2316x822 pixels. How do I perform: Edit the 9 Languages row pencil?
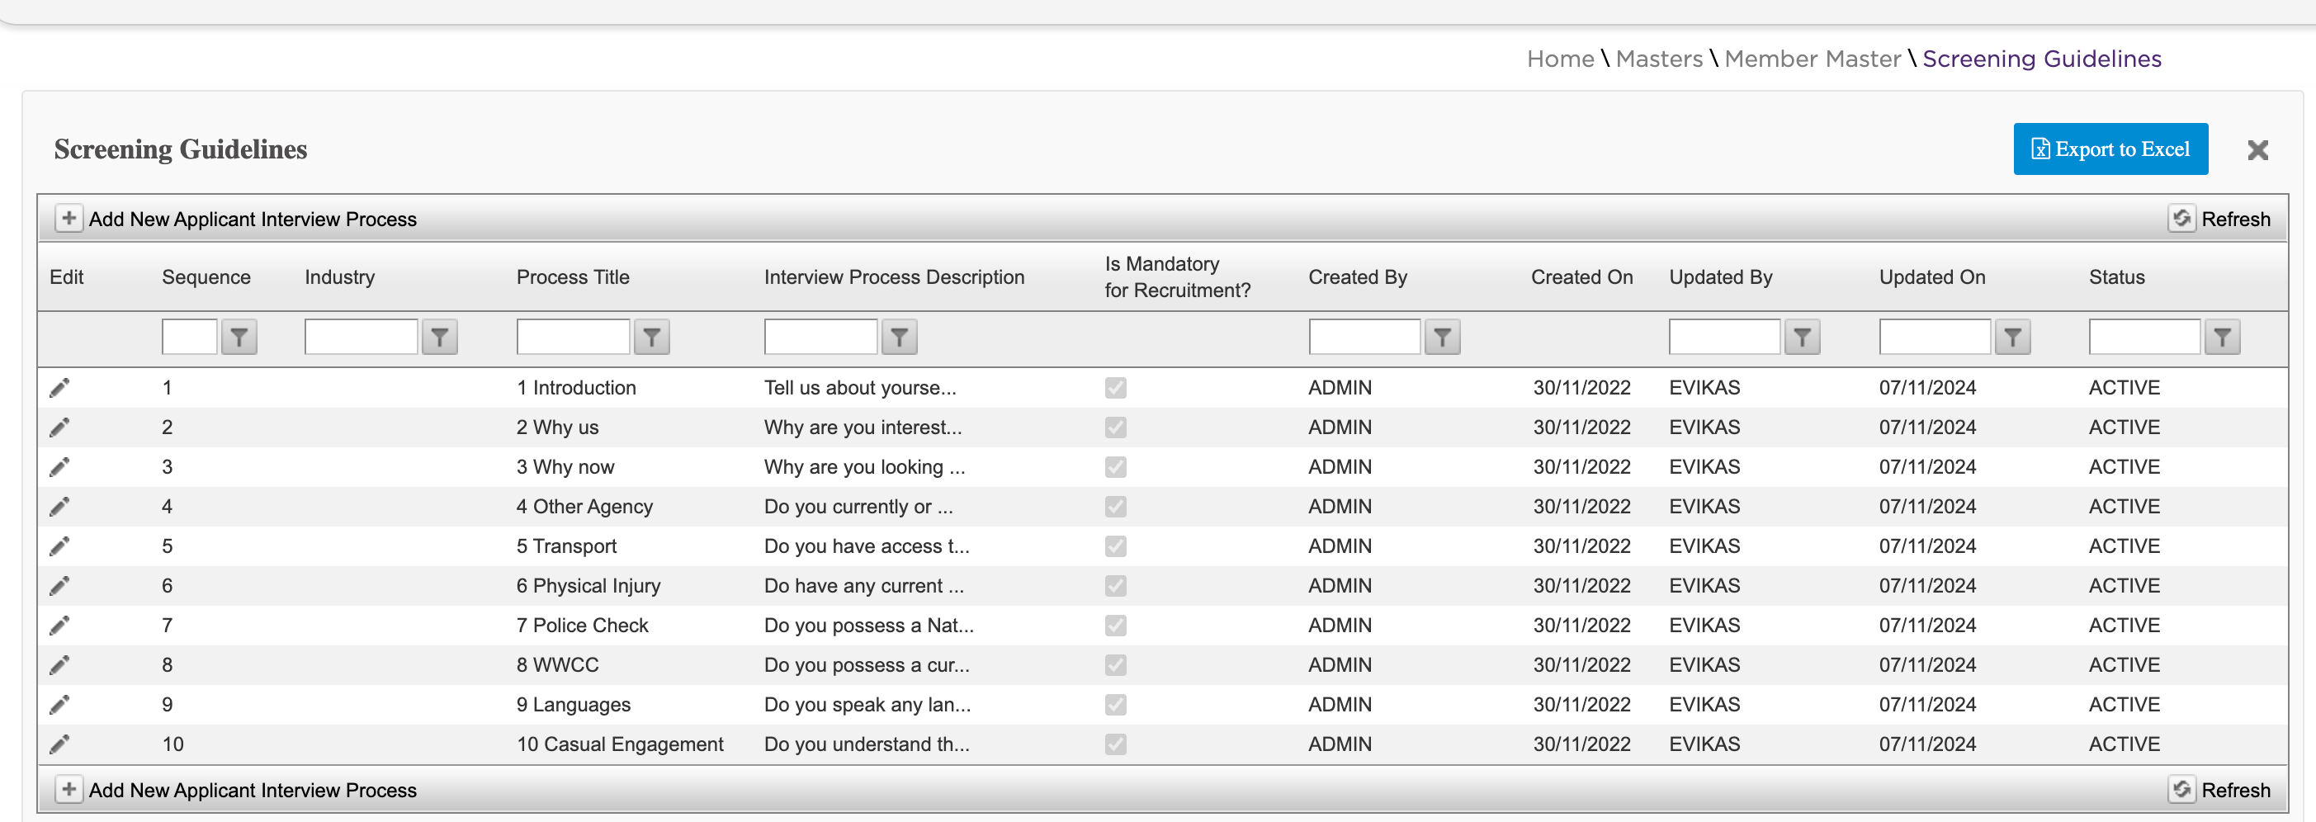(x=59, y=704)
